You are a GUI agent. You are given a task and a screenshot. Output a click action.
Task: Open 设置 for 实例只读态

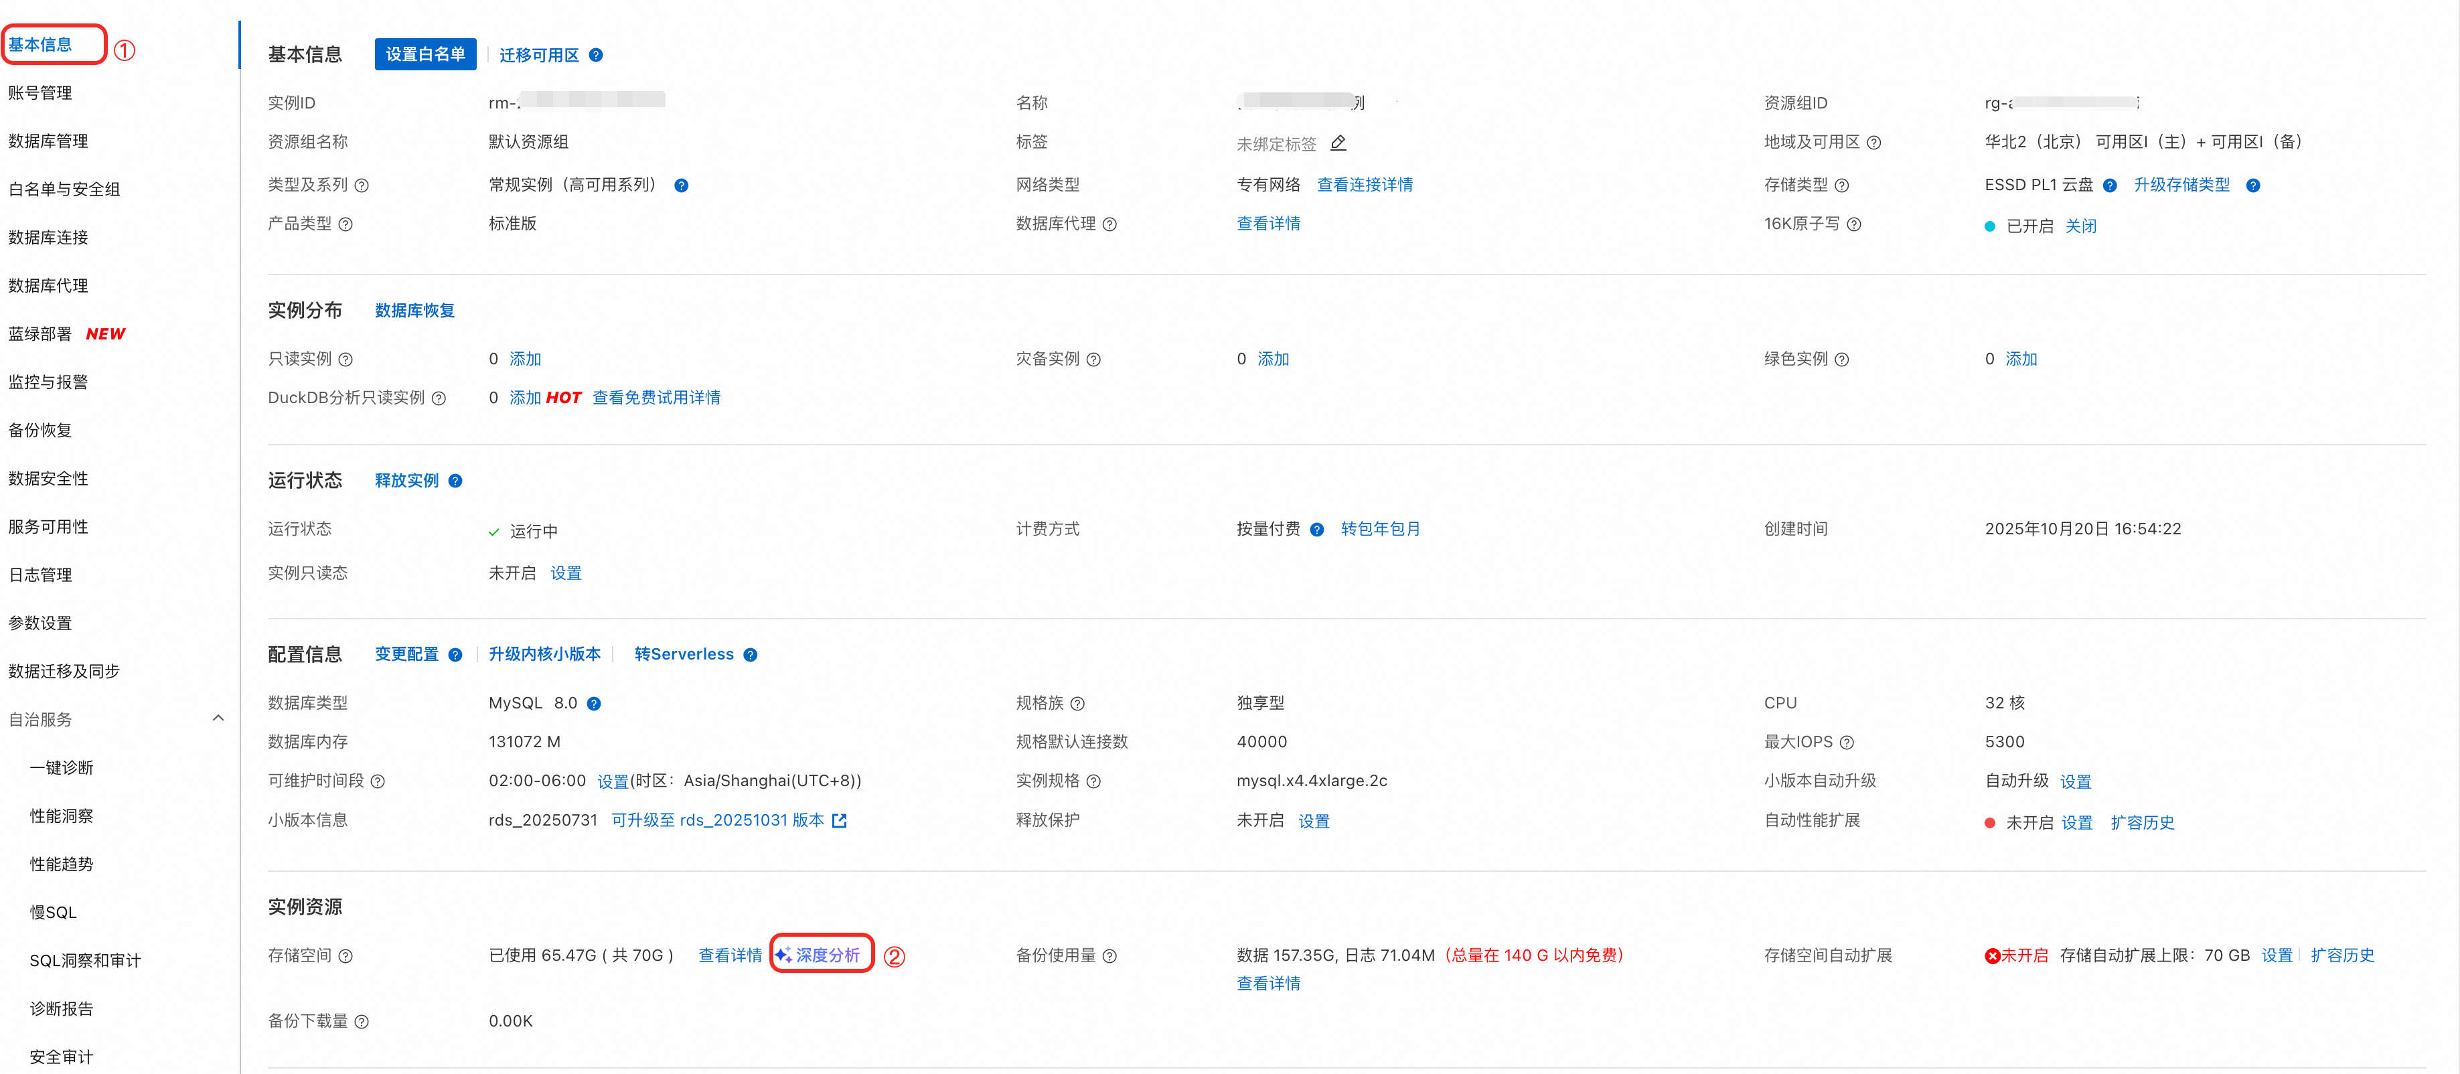pos(565,572)
